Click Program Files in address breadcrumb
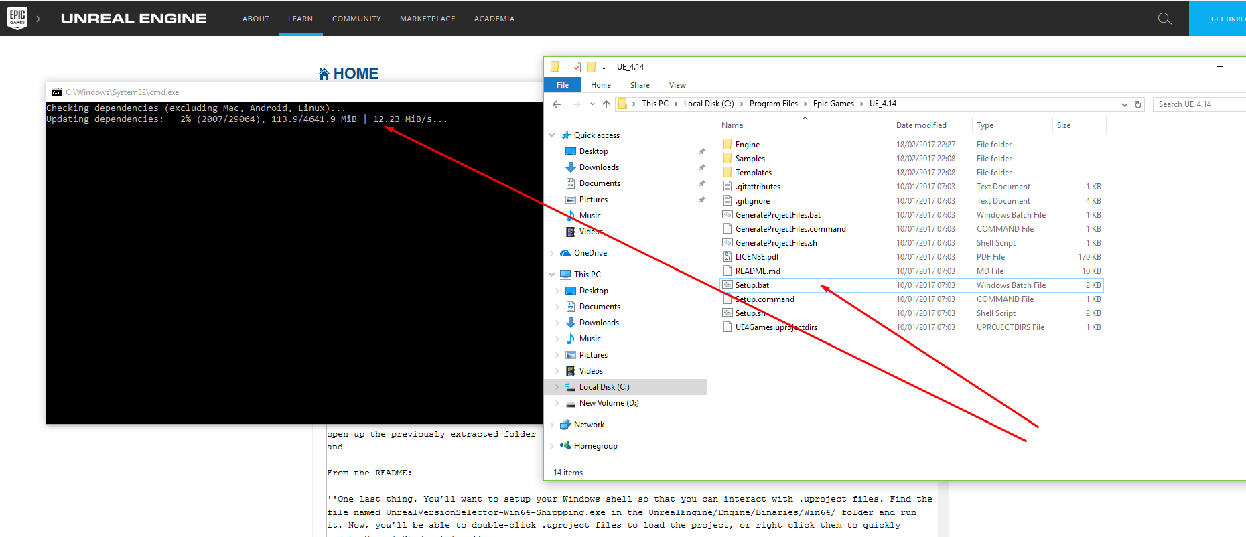This screenshot has height=537, width=1246. 773,104
